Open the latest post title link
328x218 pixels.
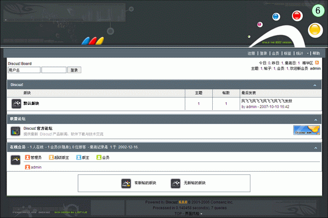tap(267, 101)
